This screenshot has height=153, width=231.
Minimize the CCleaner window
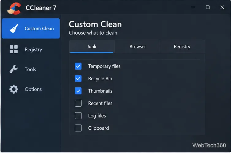point(193,7)
